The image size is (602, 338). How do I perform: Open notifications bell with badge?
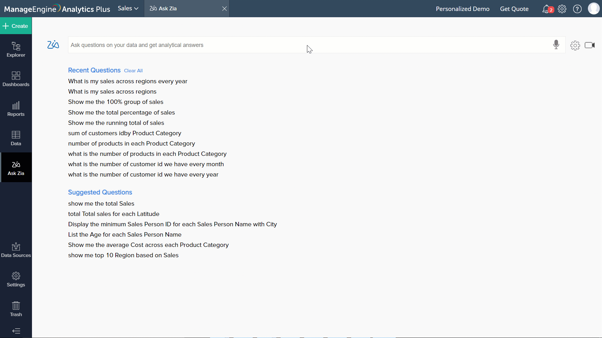tap(547, 9)
